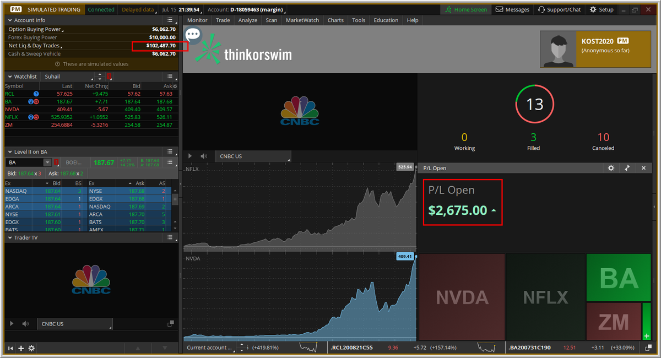Click the Filled orders count 3
The height and width of the screenshot is (358, 661).
(x=533, y=137)
